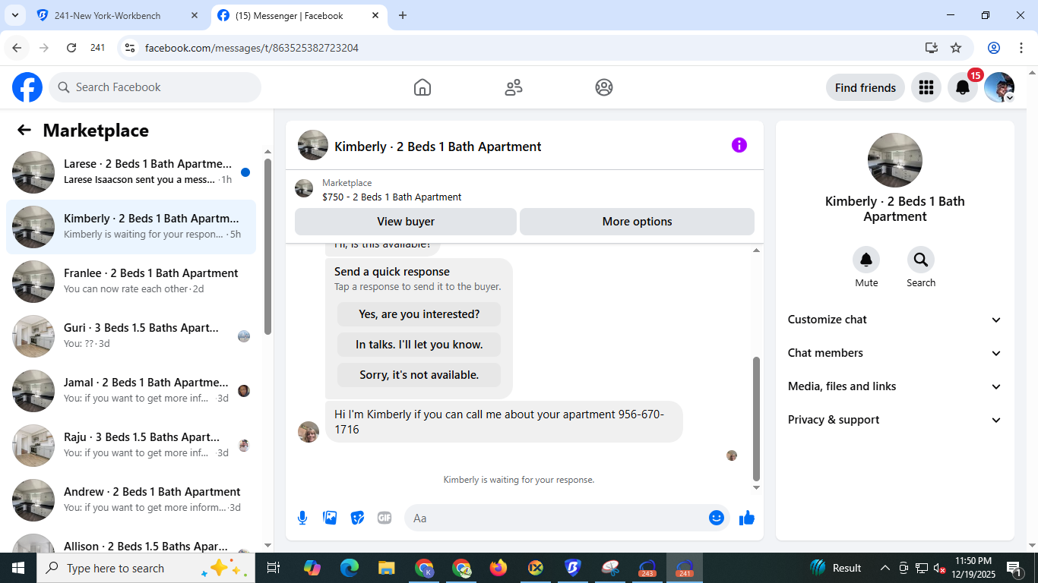1038x583 pixels.
Task: Open notifications bell with 15 badge
Action: click(963, 87)
